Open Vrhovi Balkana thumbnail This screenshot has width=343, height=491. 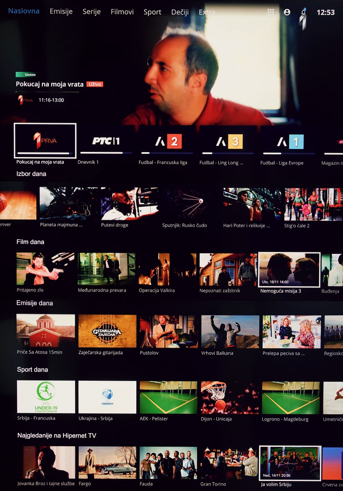tap(230, 332)
